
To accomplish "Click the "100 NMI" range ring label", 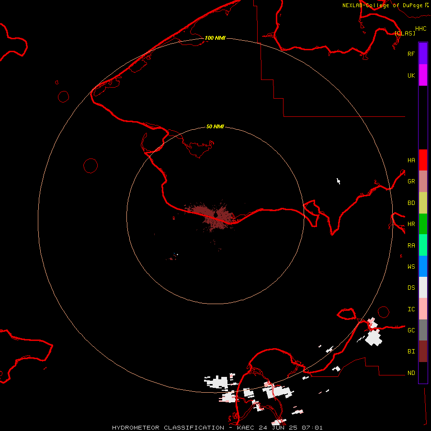I will pos(215,38).
